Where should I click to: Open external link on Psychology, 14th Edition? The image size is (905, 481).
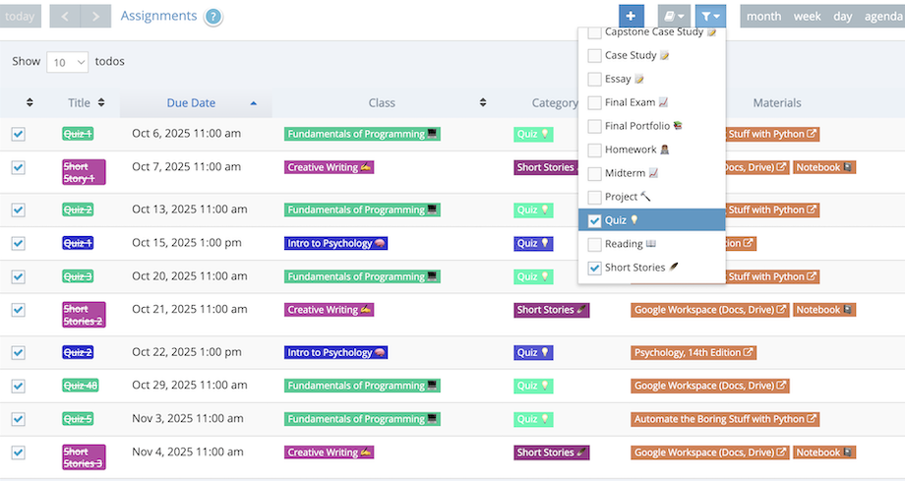click(x=748, y=352)
